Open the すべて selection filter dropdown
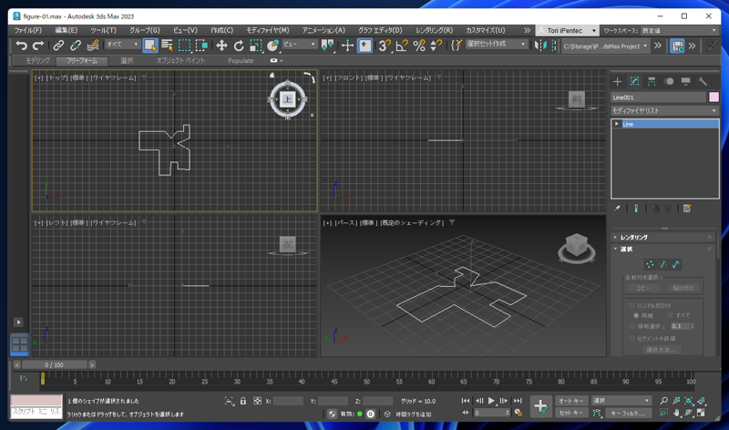This screenshot has height=430, width=729. [x=122, y=44]
